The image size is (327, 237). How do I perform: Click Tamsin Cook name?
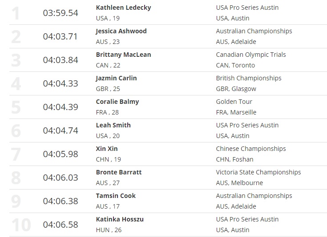[x=116, y=196]
